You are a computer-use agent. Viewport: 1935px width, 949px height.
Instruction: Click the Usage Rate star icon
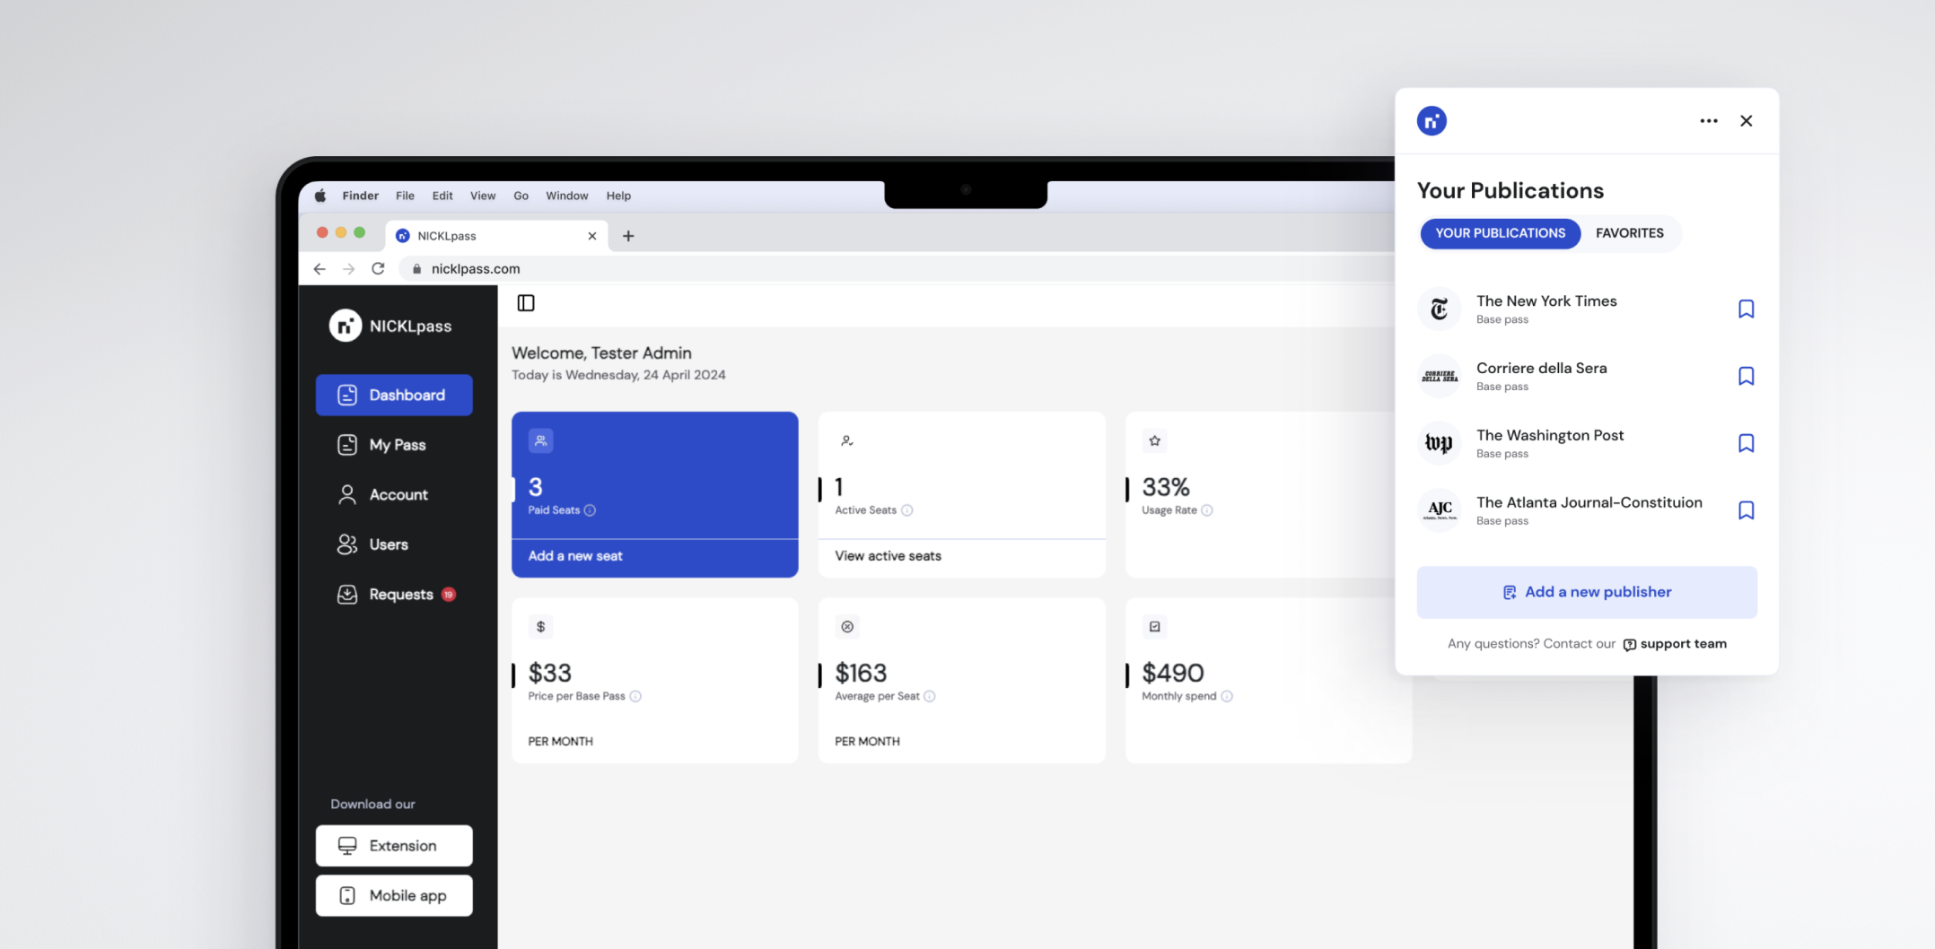[1155, 440]
